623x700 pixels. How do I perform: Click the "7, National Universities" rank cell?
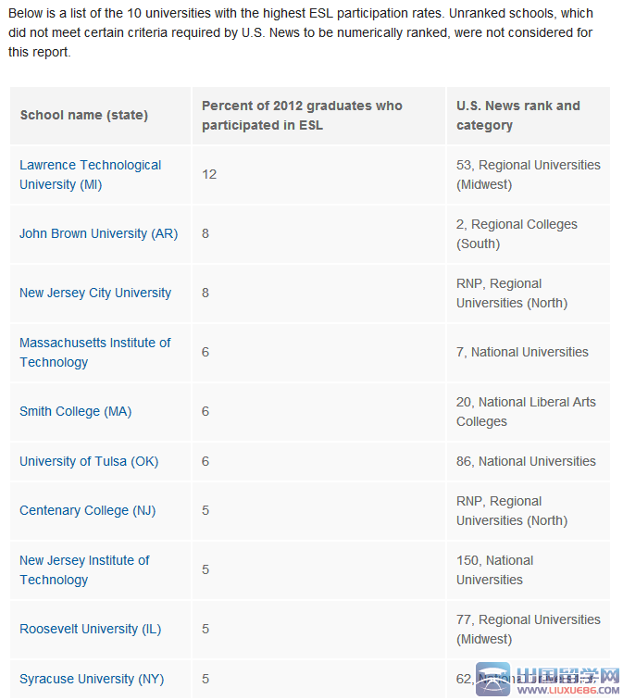[522, 352]
